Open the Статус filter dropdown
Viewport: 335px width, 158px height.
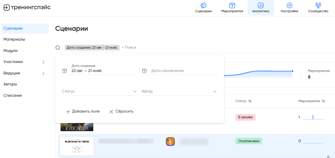point(100,91)
